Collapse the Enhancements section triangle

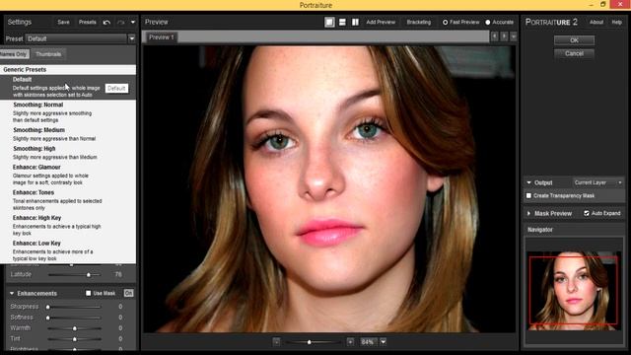(x=12, y=294)
